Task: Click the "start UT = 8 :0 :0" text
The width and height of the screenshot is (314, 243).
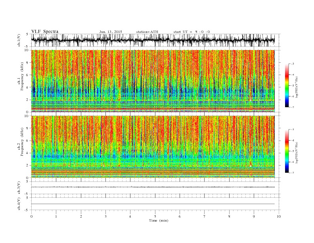Action: tap(191, 32)
